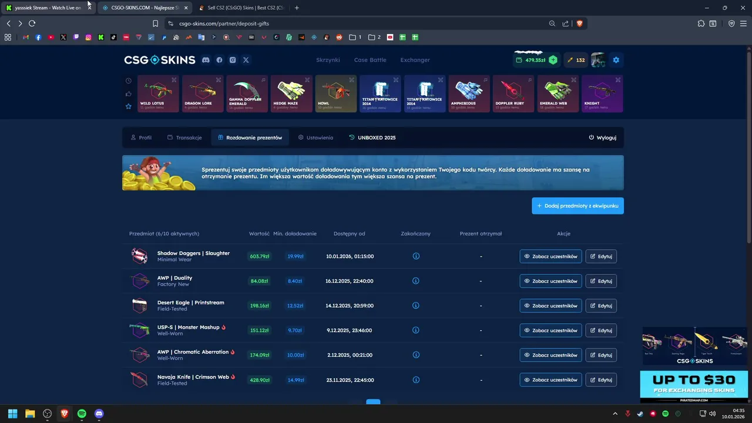The width and height of the screenshot is (752, 423).
Task: Click the Wild Lotus drop card
Action: (x=158, y=93)
